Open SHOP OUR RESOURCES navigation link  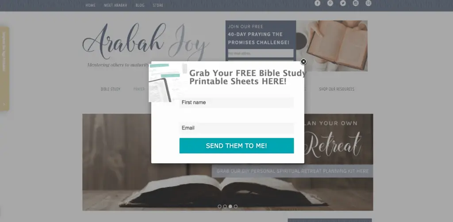337,89
